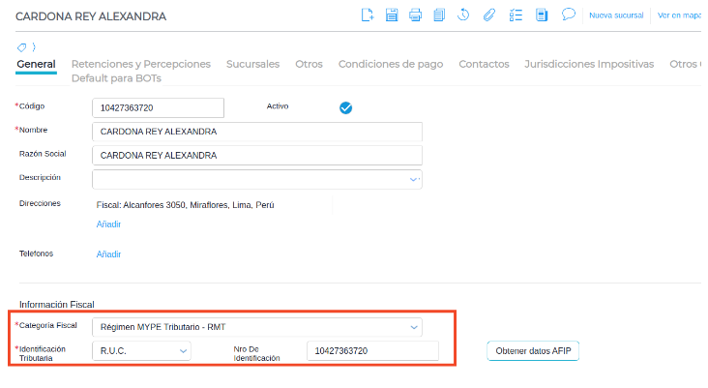
Task: Open history via the clock icon
Action: coord(464,15)
